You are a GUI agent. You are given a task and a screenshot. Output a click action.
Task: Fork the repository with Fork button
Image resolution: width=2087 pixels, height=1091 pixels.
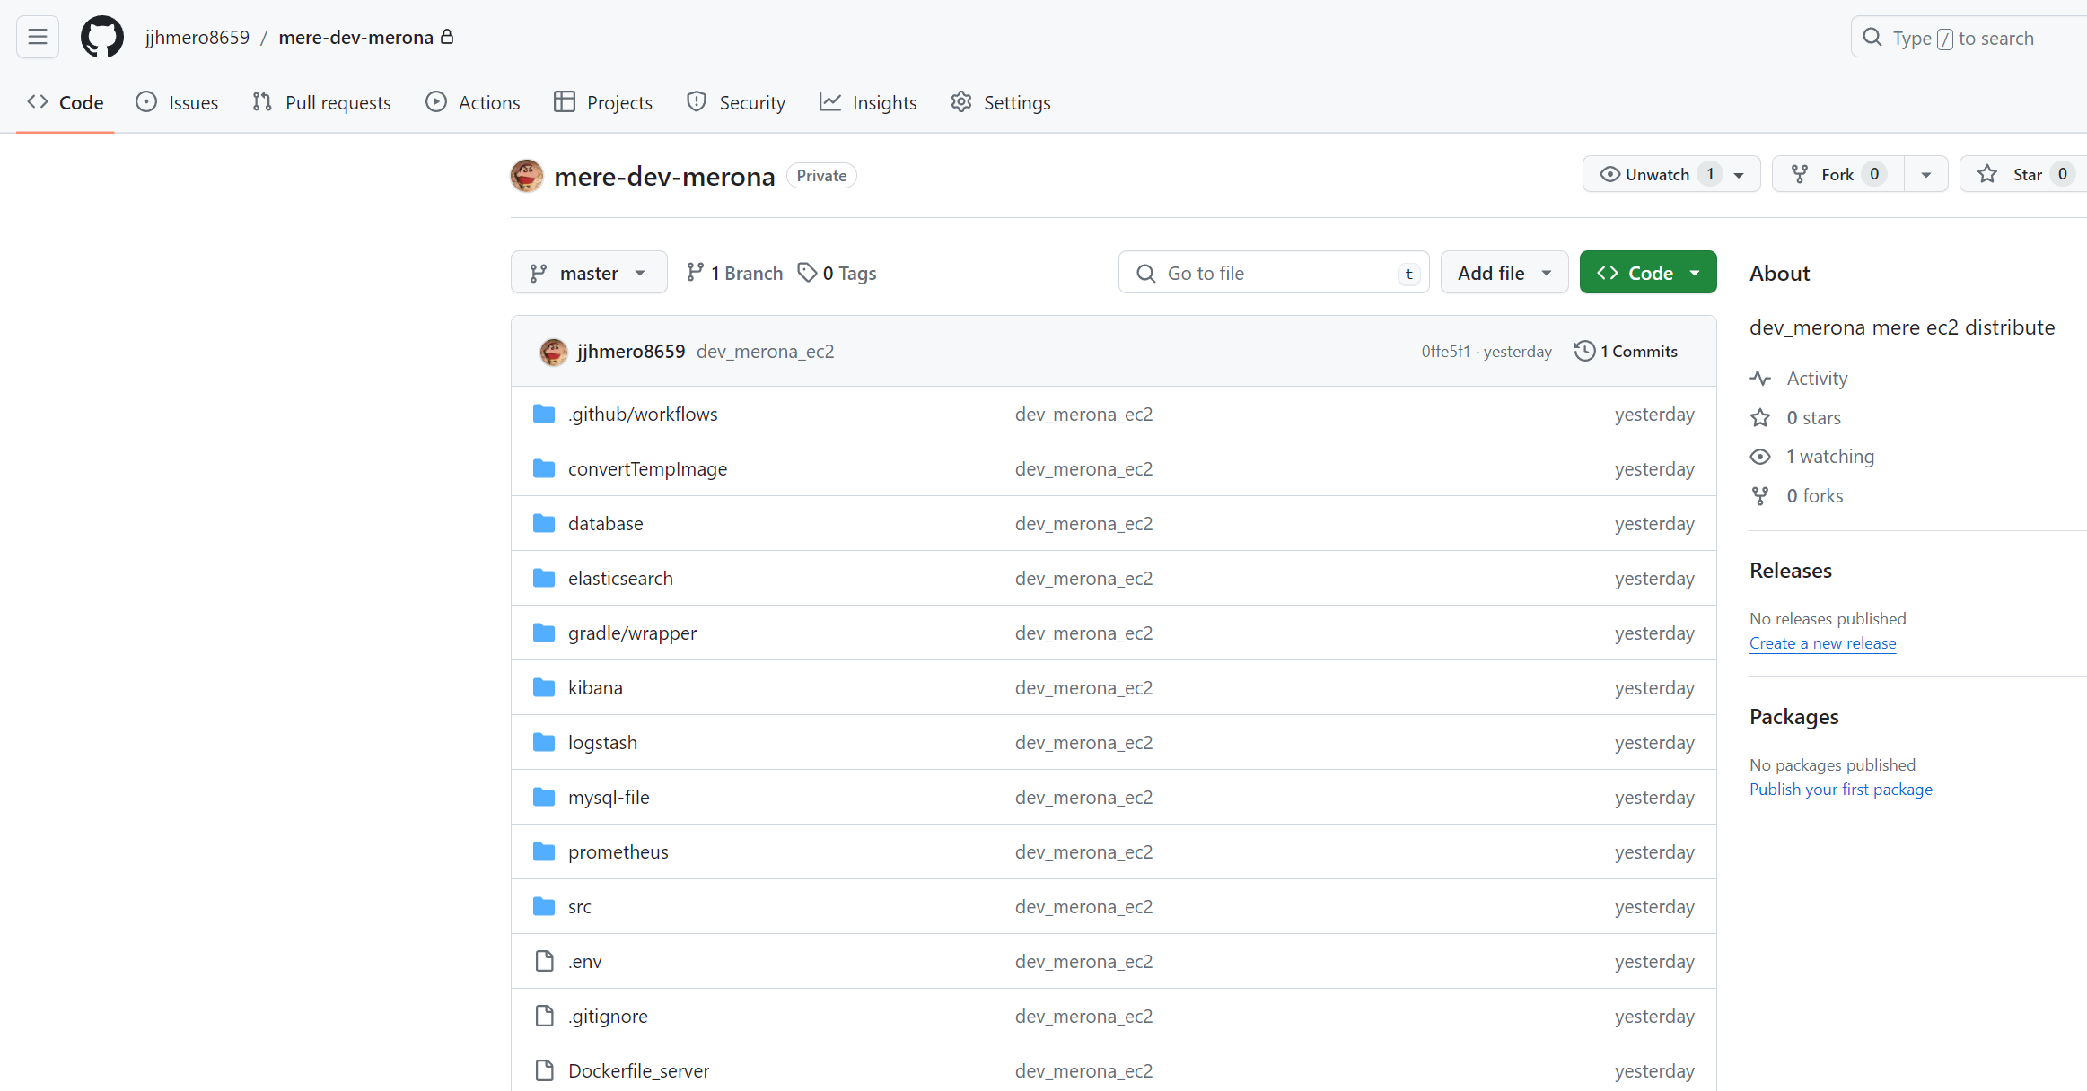(x=1837, y=174)
